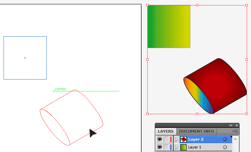Screen dimensions: 251x152
Task: Click the right-middle bounding box handle
Action: pyautogui.click(x=247, y=59)
